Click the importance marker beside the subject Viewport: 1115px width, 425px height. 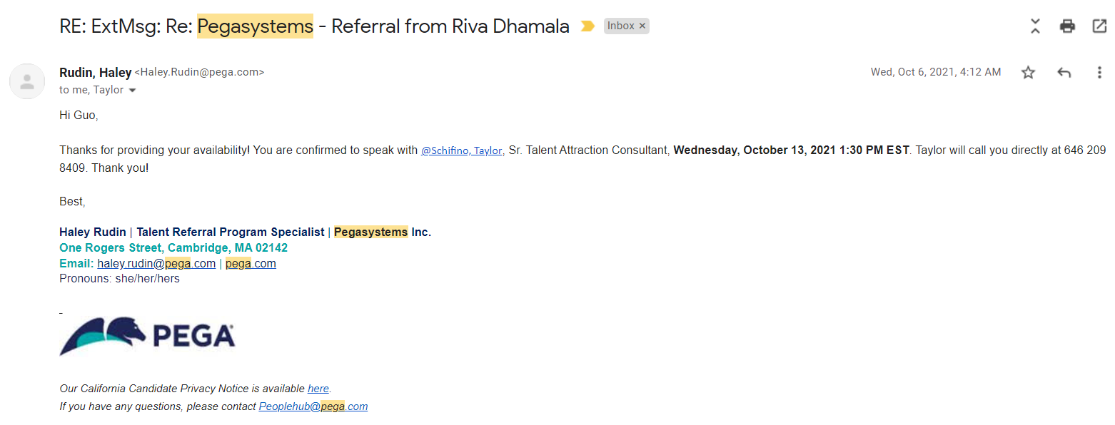[587, 26]
